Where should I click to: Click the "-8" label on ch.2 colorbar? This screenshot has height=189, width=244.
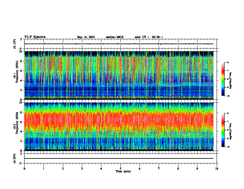pos(227,130)
